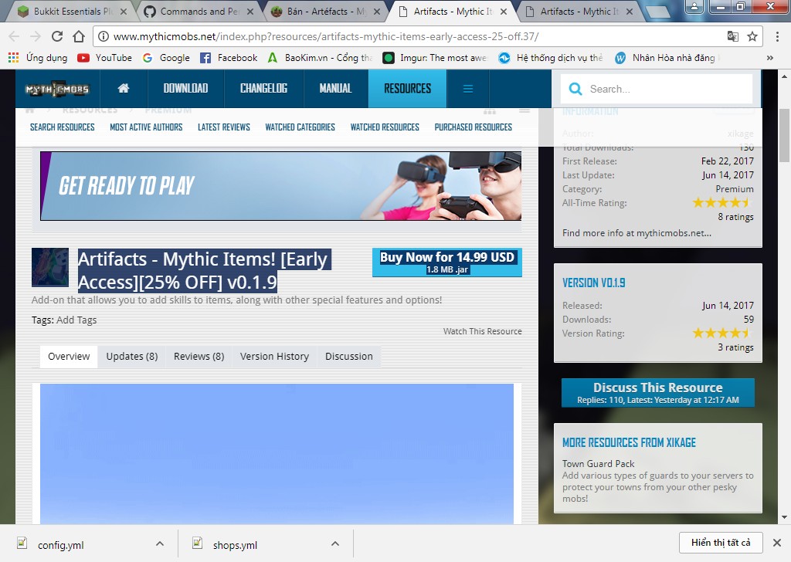Click the translate page icon

(x=732, y=36)
